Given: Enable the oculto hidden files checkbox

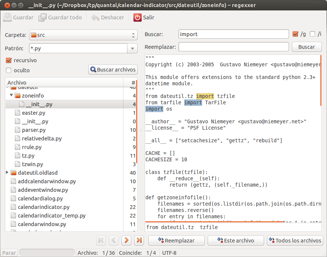Looking at the screenshot, I should click(9, 70).
